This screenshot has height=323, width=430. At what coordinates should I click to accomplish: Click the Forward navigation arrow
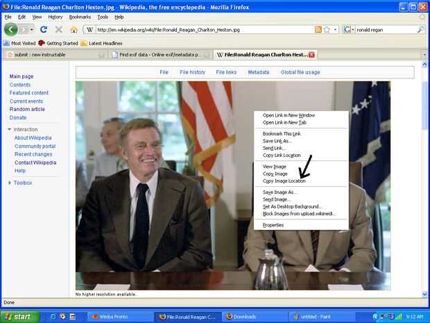tap(24, 29)
